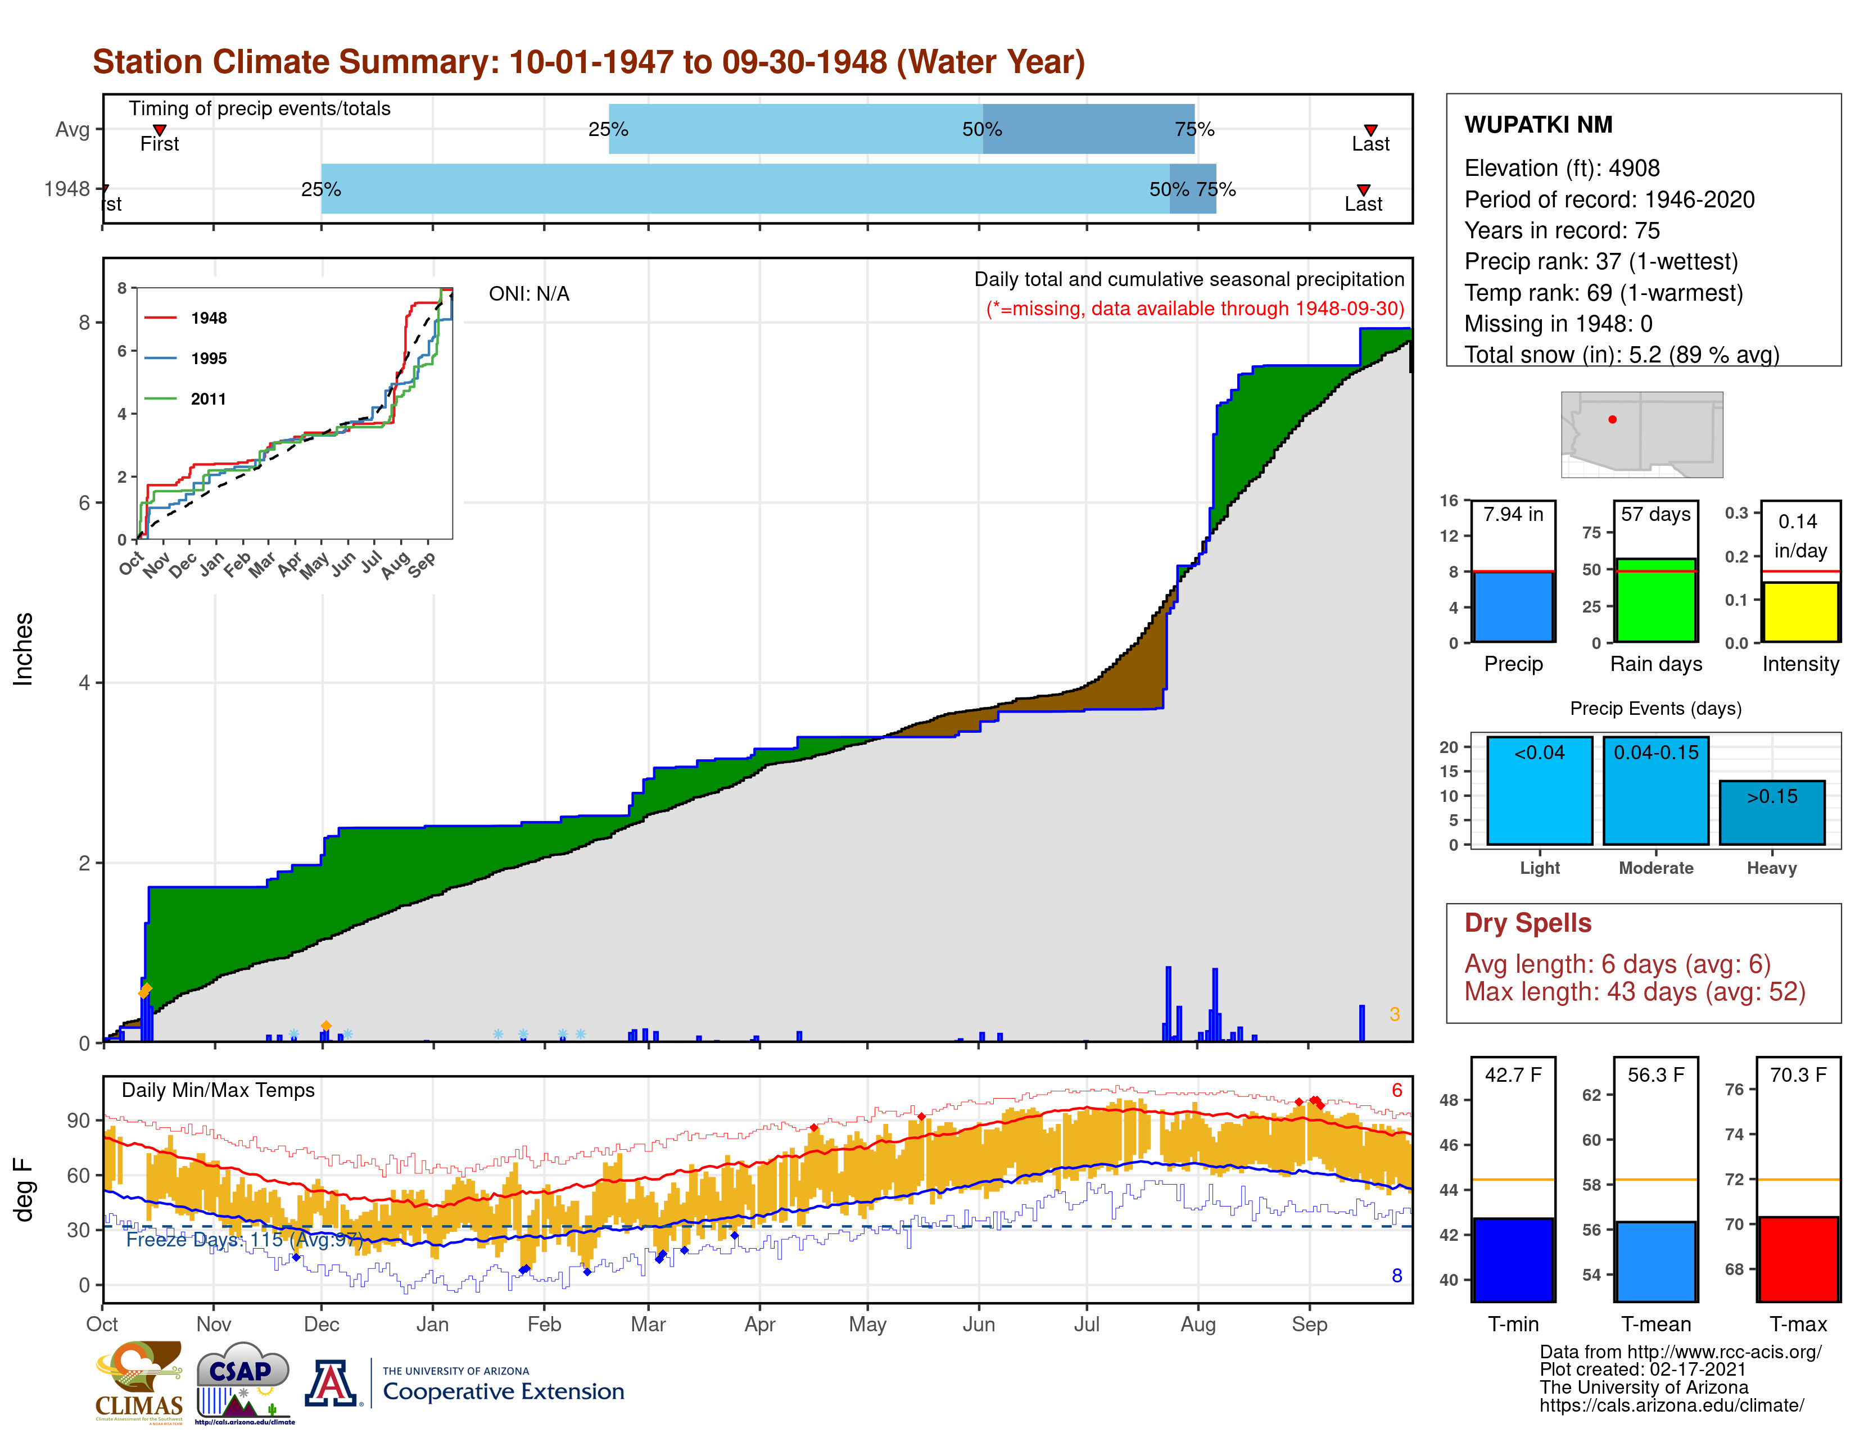1855x1433 pixels.
Task: Click 'Period of record: 1946-2020' text
Action: click(1609, 199)
